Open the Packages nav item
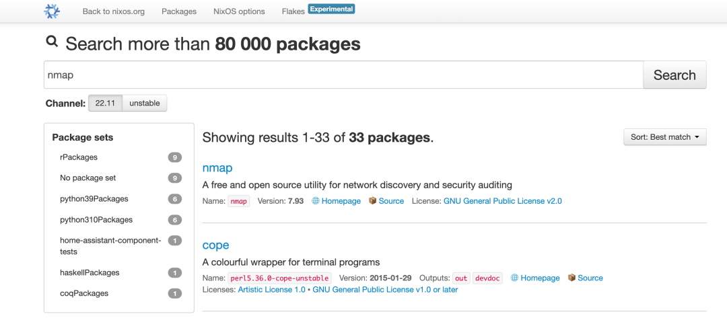Image resolution: width=727 pixels, height=318 pixels. (x=179, y=11)
